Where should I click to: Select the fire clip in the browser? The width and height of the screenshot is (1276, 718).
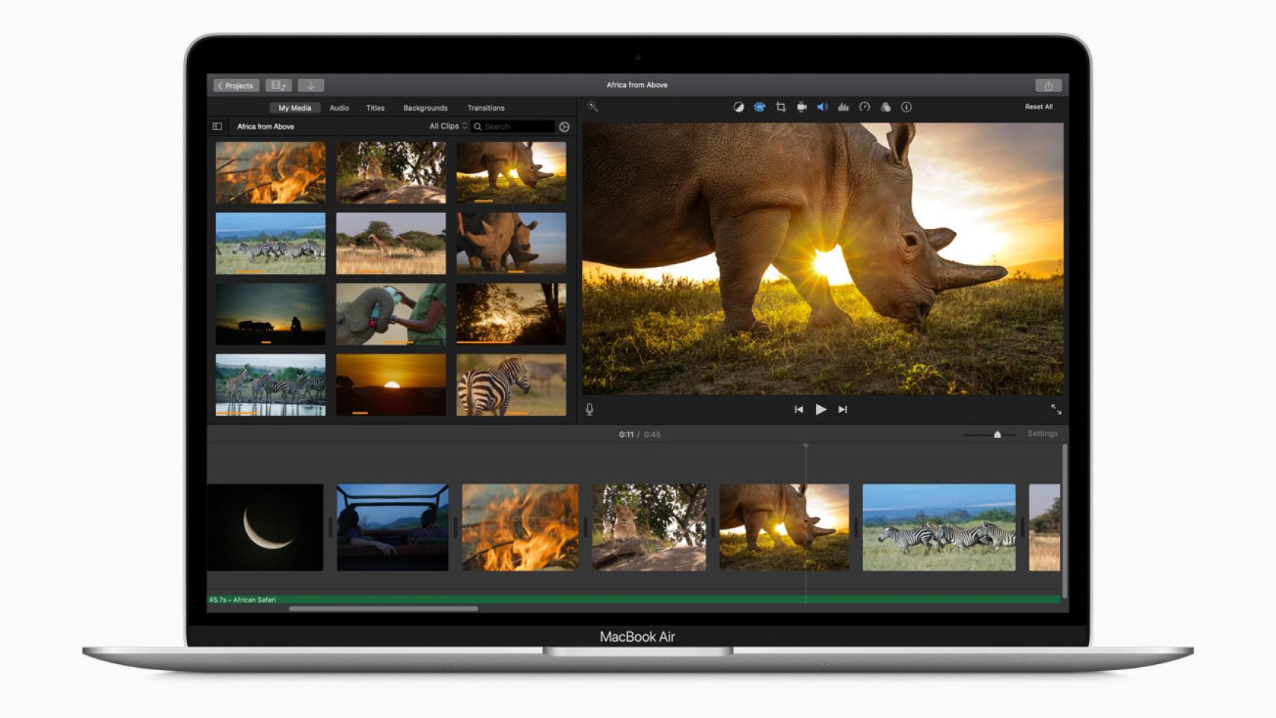click(270, 173)
